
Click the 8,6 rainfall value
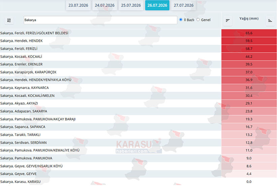[x=249, y=166]
